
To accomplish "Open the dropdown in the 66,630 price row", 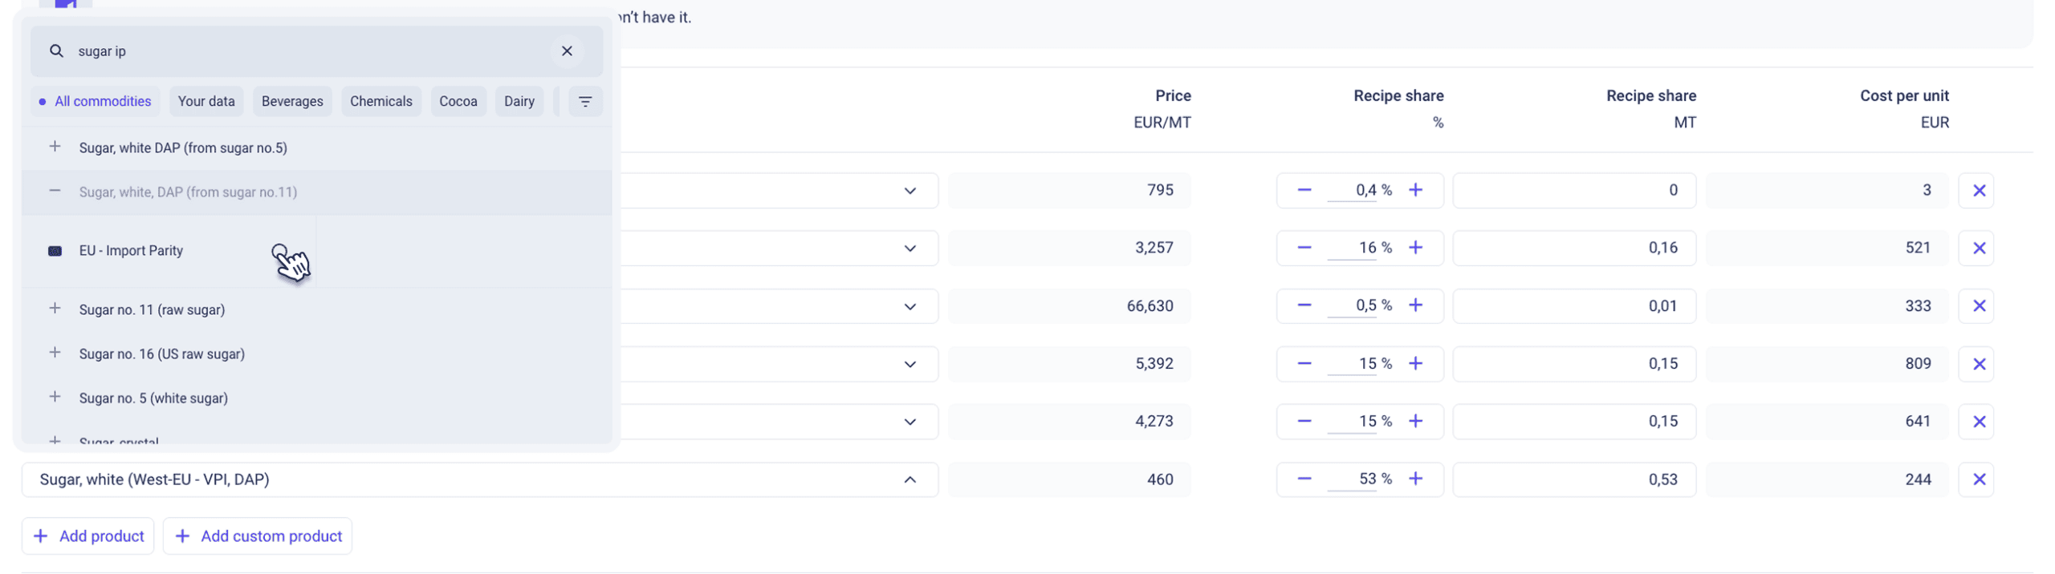I will click(x=909, y=306).
